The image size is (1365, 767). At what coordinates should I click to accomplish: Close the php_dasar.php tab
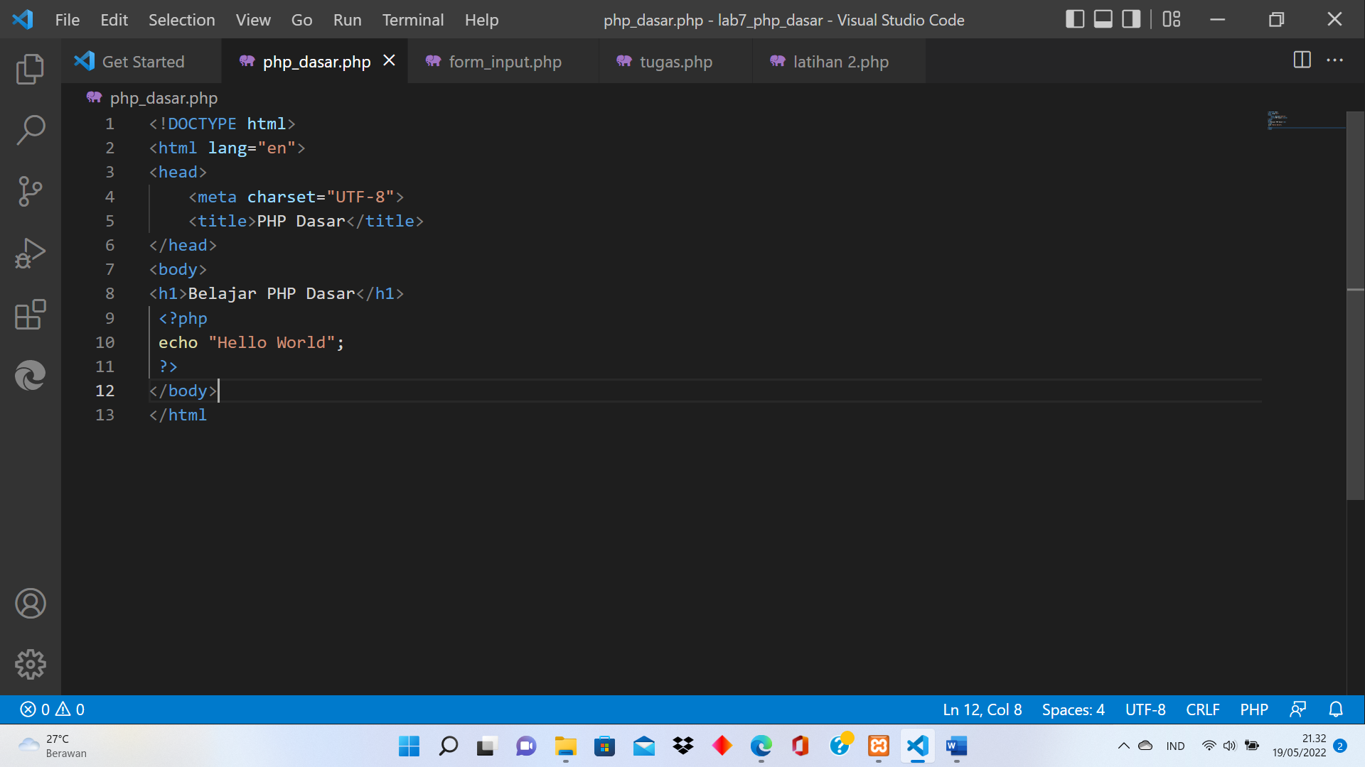389,61
